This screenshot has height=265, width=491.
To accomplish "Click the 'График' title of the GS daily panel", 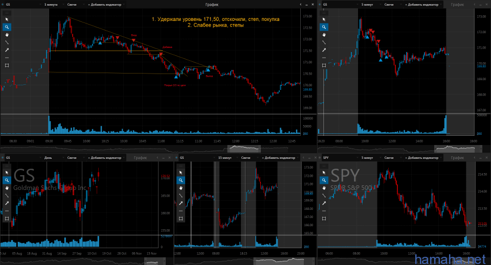I will click(x=140, y=157).
